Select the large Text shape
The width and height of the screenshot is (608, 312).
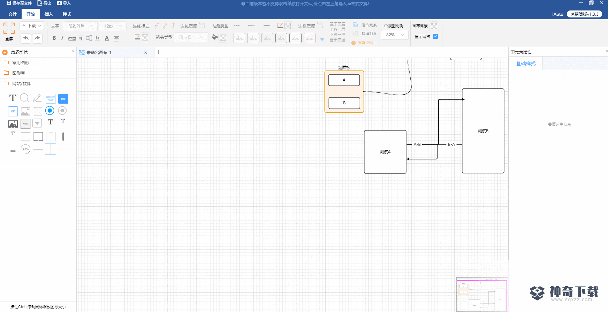[x=13, y=98]
